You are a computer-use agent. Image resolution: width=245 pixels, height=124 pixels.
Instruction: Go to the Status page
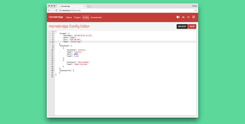[x=69, y=18]
